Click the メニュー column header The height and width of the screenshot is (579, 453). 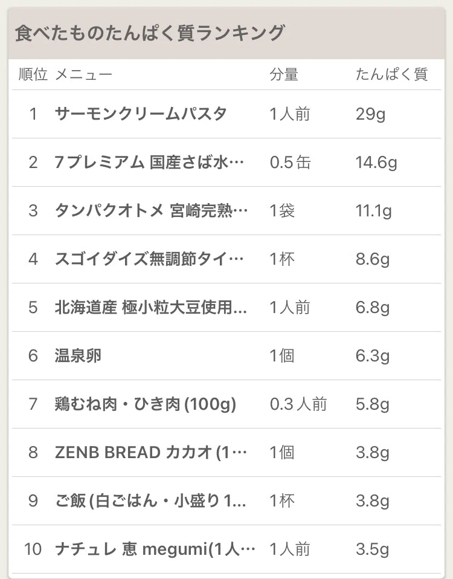coord(84,75)
